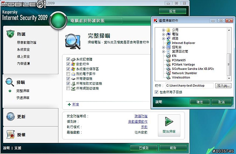This screenshot has width=236, height=154.
Task: Uncheck the 啟動物件 checkbox
Action: [x=68, y=64]
